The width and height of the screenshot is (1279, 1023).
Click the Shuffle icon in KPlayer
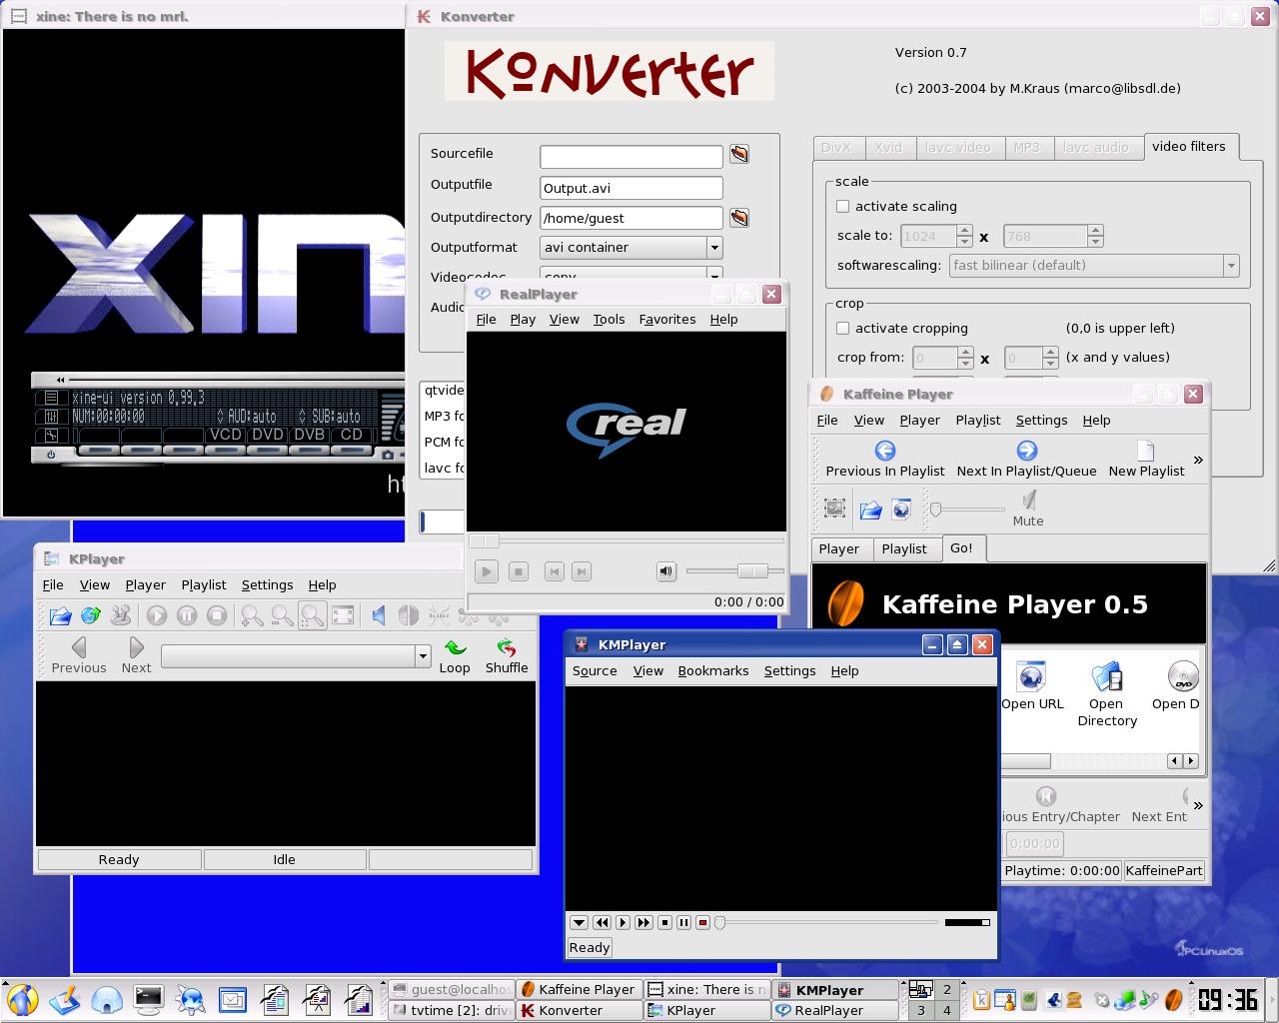[x=507, y=648]
